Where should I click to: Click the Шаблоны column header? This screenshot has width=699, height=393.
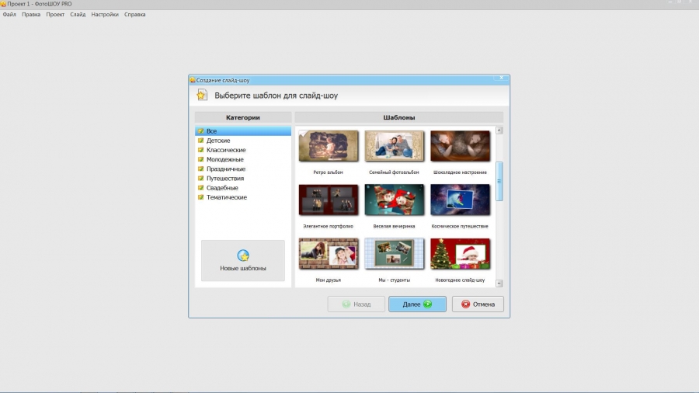click(x=399, y=117)
